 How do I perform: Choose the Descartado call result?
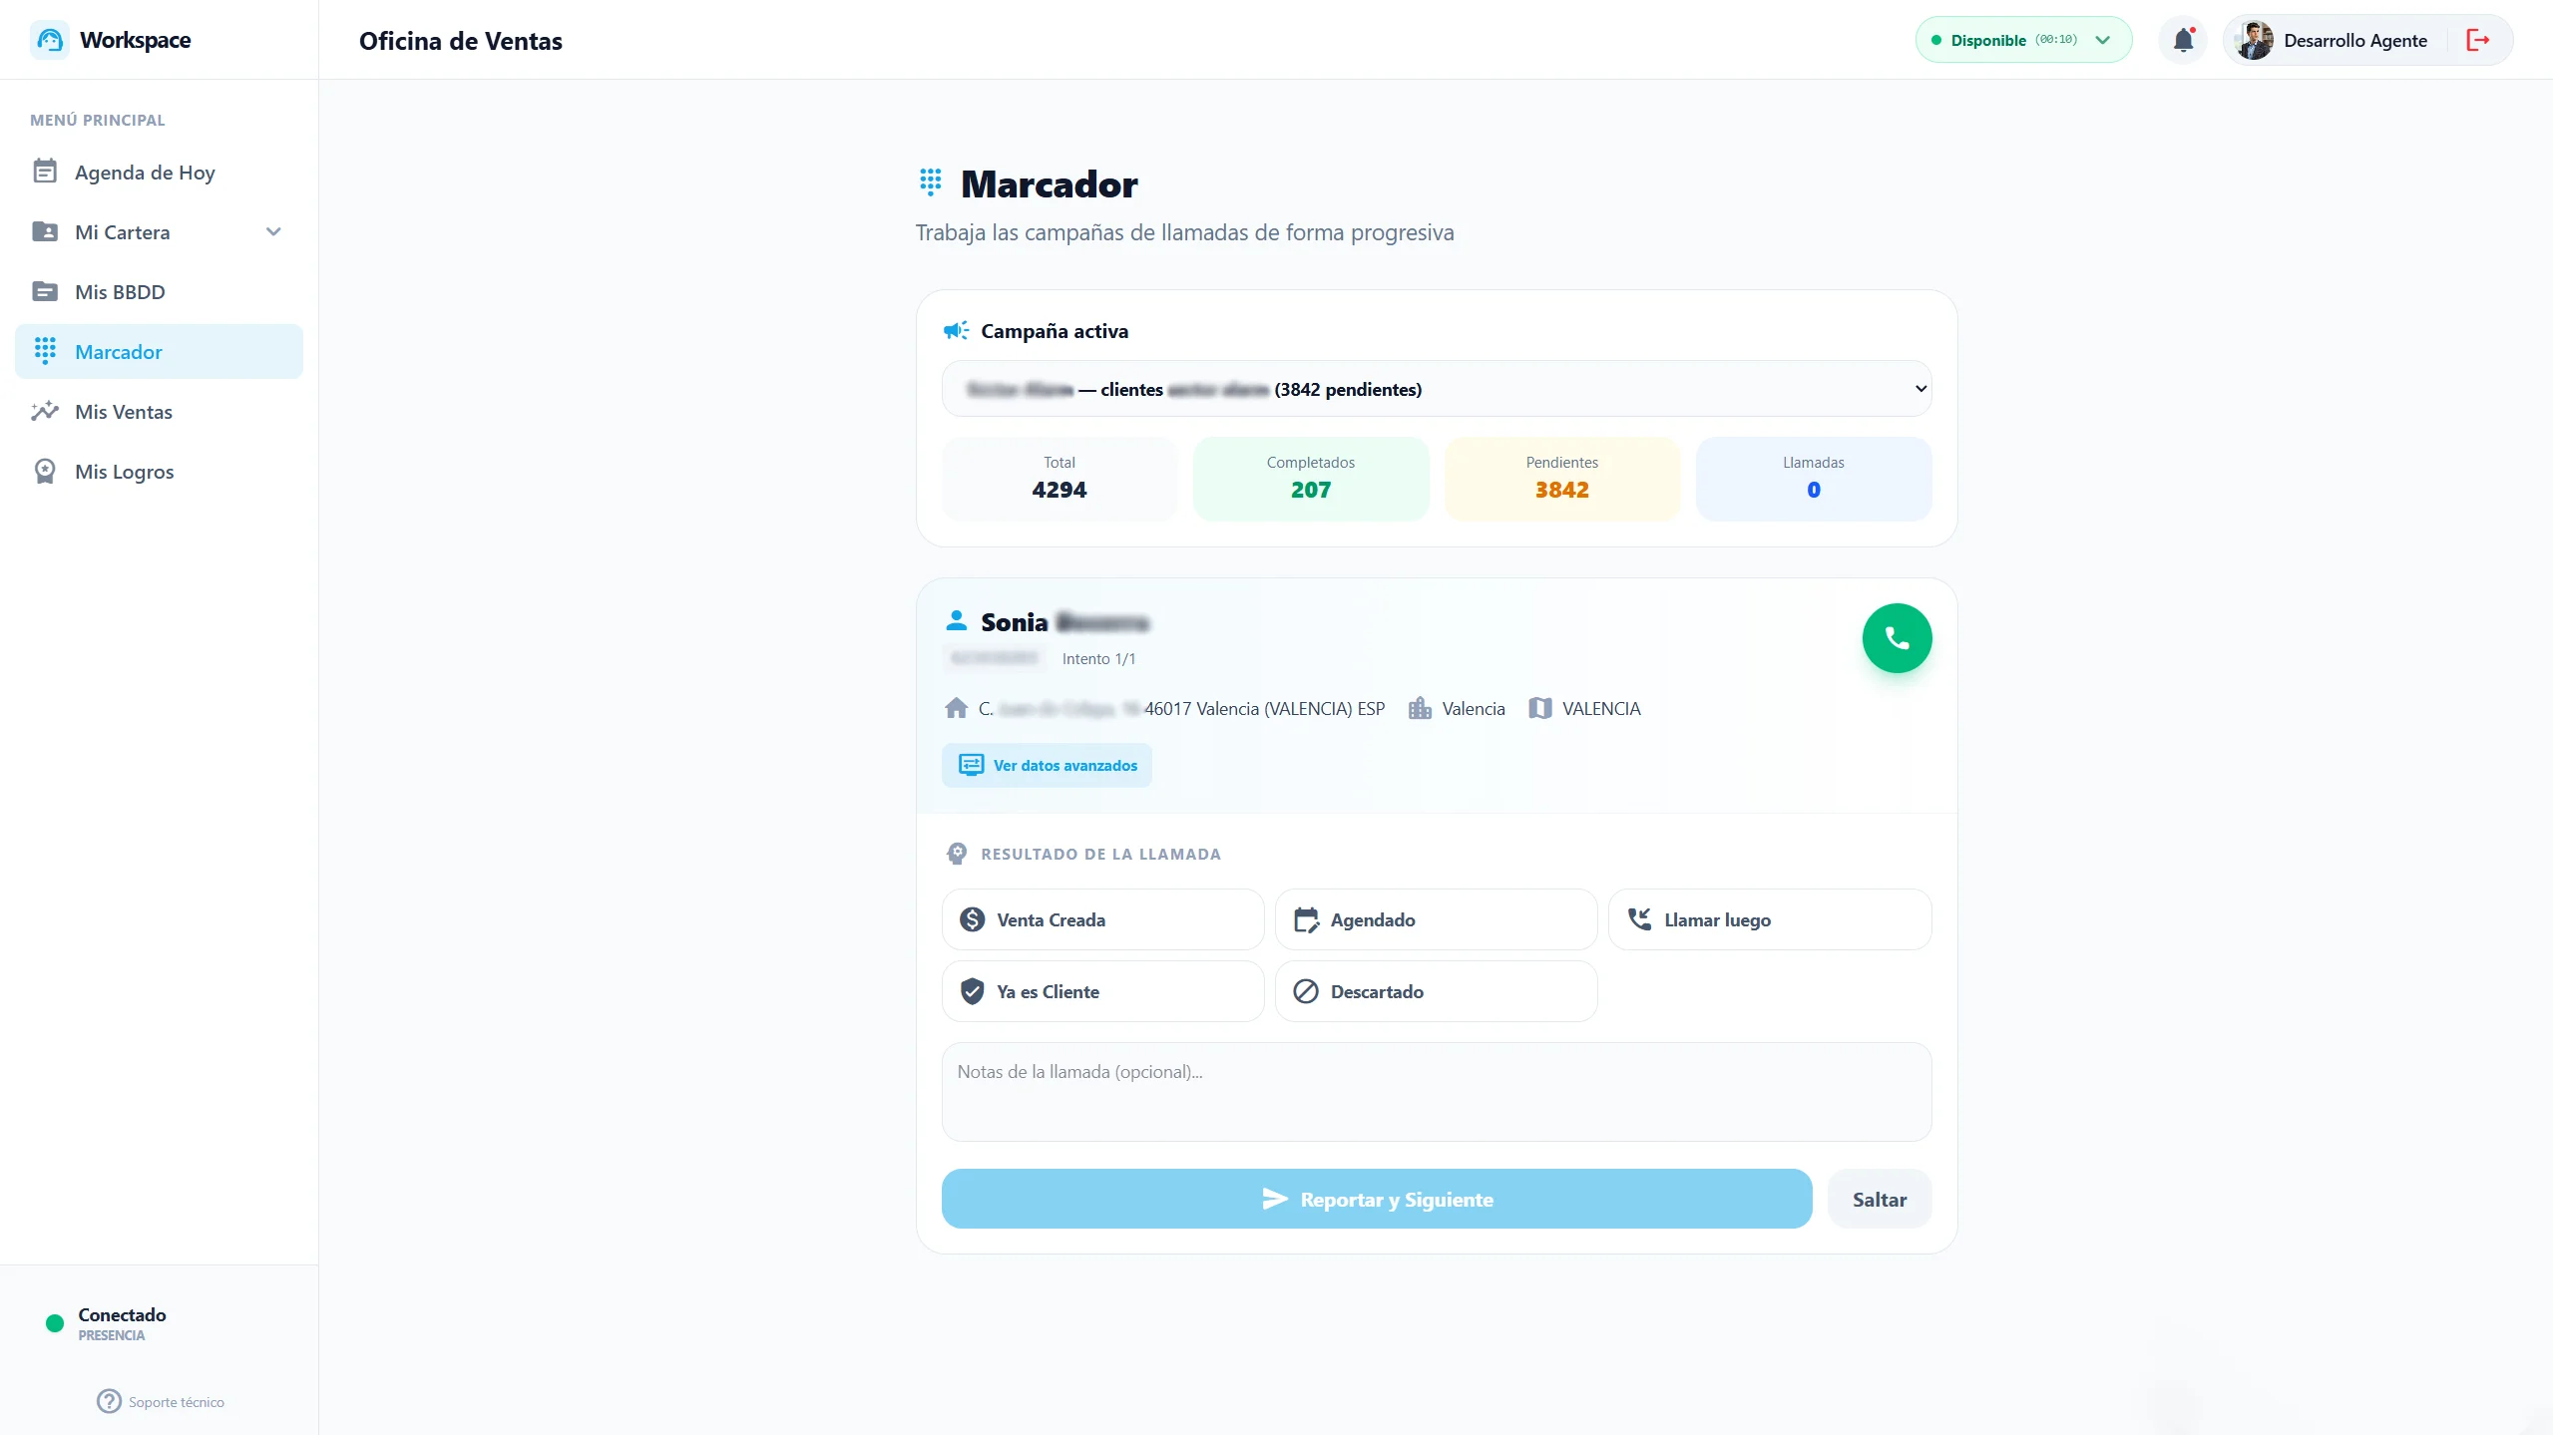1436,991
